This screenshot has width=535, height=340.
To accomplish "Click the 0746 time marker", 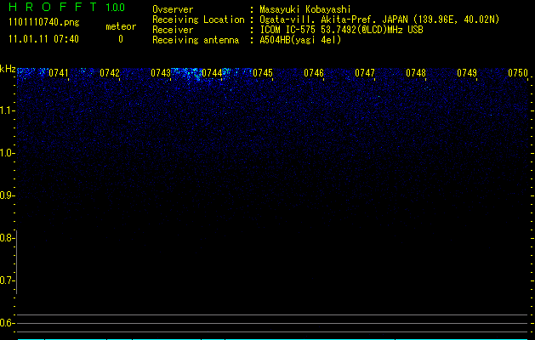I will coord(314,73).
